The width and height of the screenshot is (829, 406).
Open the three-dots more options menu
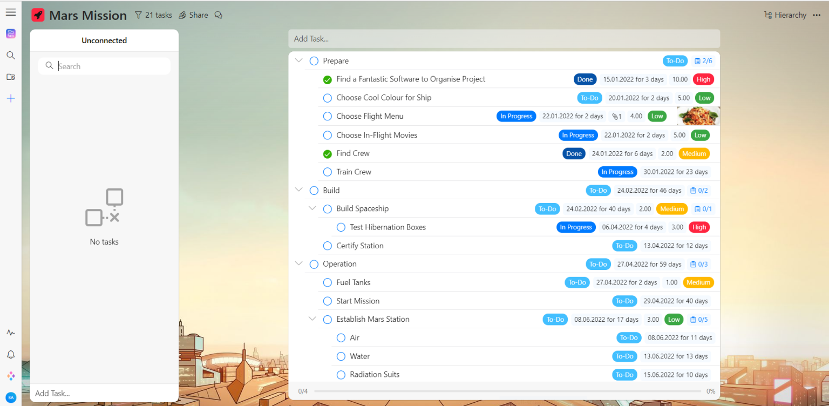click(817, 15)
